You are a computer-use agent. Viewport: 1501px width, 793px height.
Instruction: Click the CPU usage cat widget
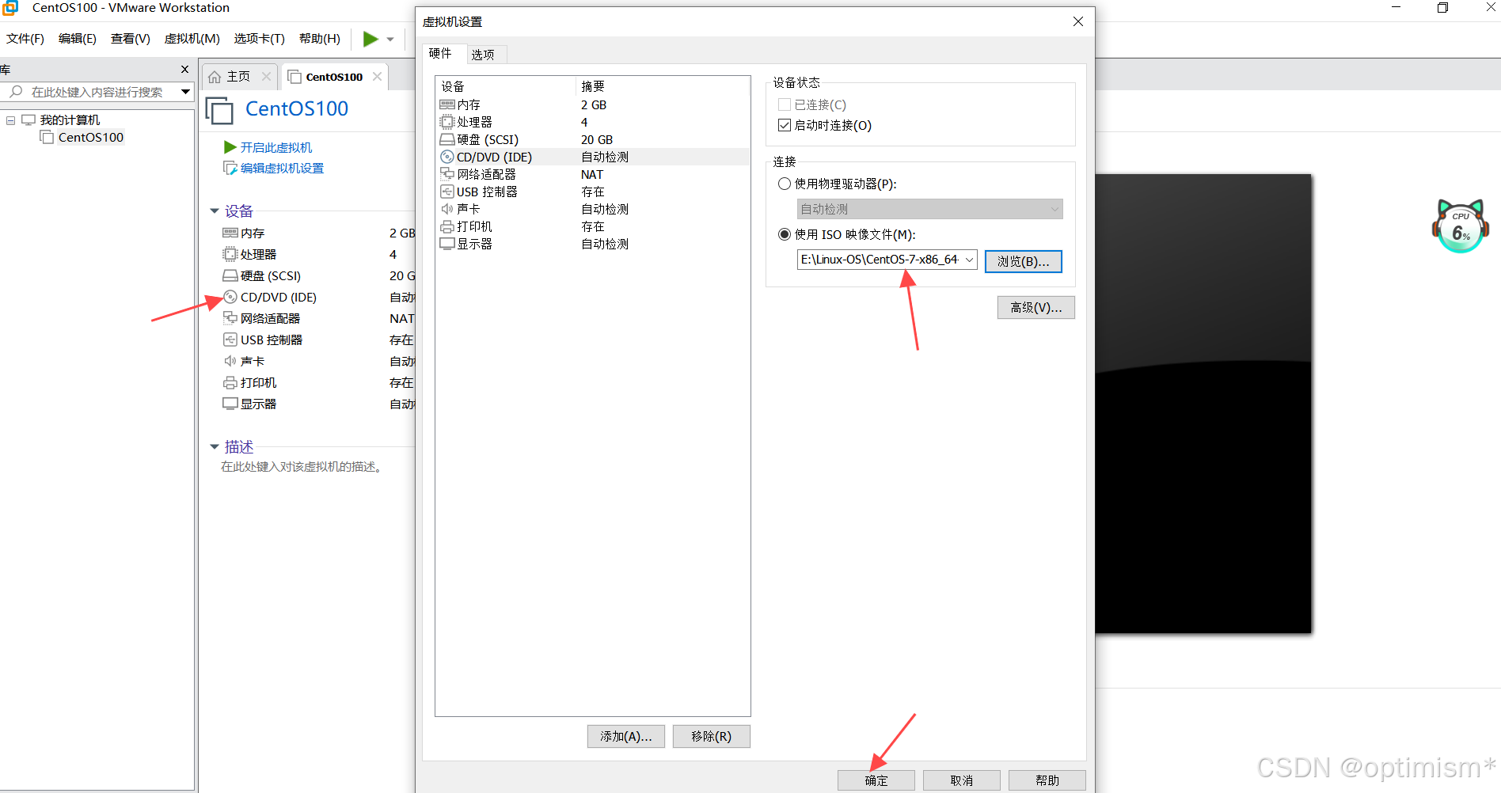click(x=1461, y=226)
